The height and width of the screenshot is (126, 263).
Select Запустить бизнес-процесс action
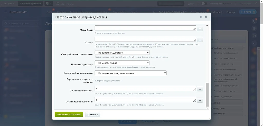click(x=225, y=58)
